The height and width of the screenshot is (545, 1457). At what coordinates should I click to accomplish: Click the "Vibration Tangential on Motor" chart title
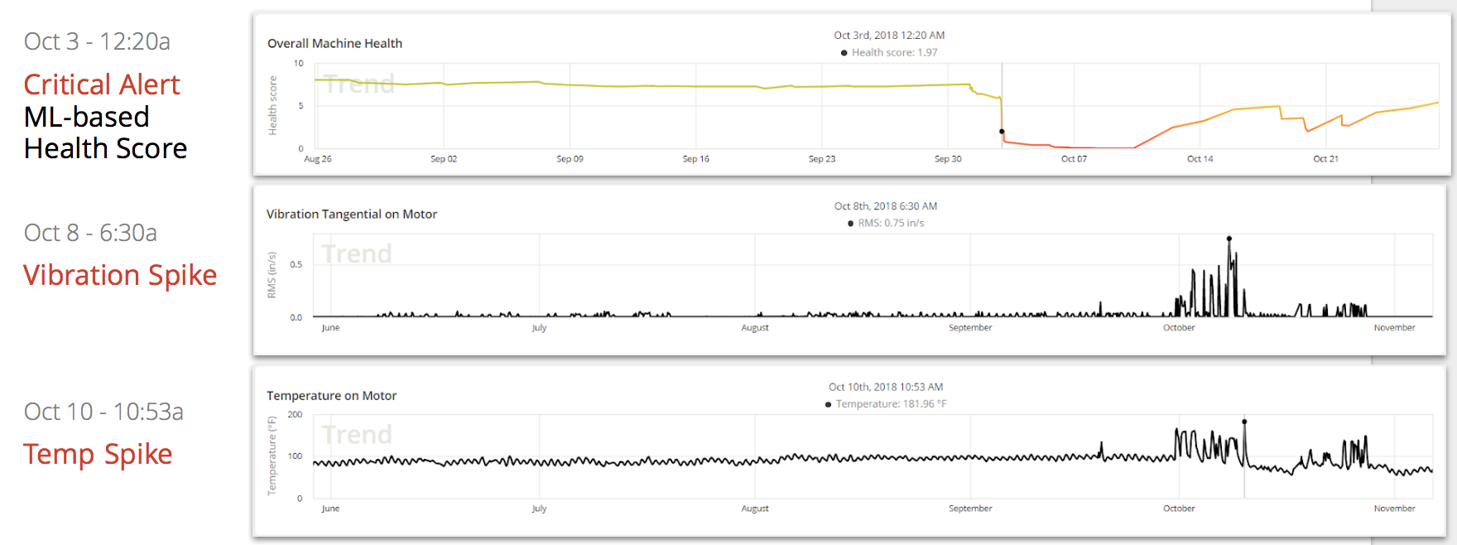pos(352,214)
